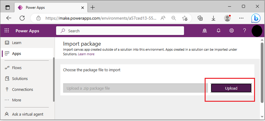Refresh the browser page
The image size is (265, 121).
tap(22, 18)
